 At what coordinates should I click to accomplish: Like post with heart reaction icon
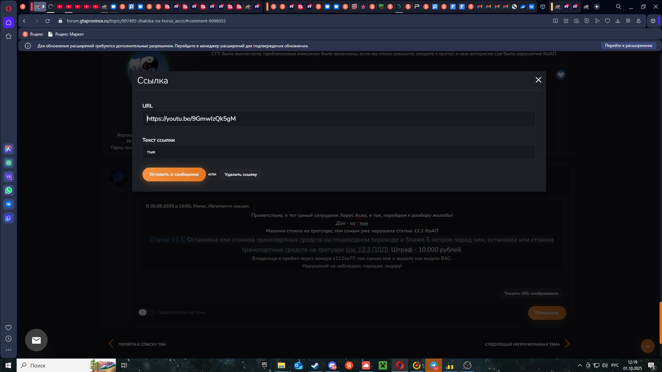(561, 75)
